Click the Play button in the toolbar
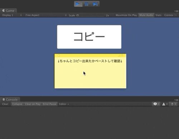 tap(78, 4)
